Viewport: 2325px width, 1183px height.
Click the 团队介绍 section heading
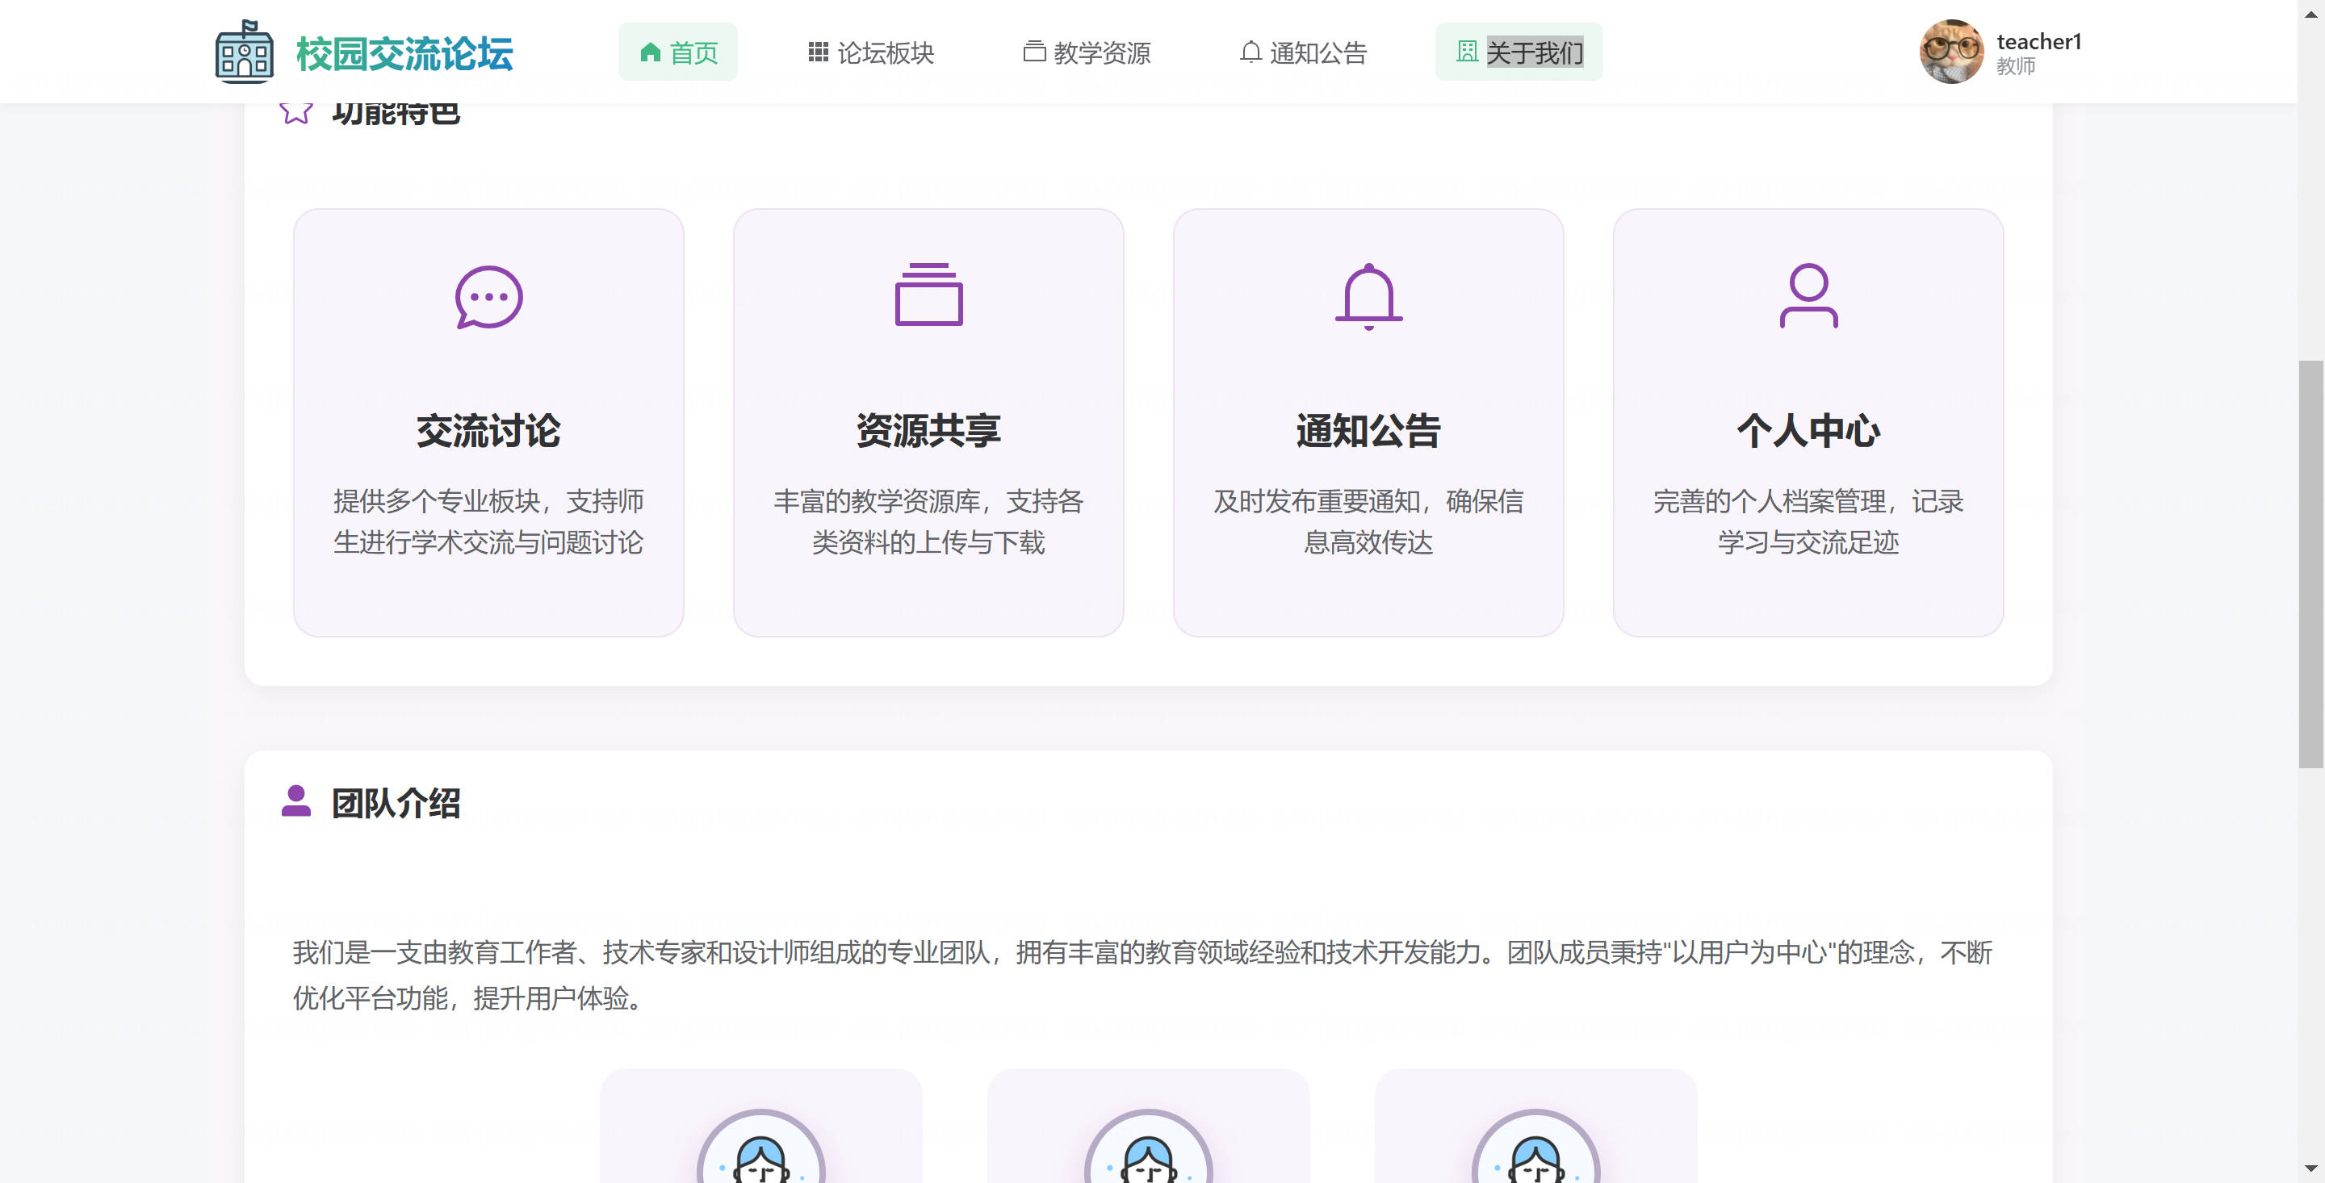point(396,803)
